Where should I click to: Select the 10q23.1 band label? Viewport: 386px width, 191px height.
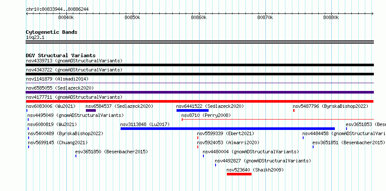[35, 38]
